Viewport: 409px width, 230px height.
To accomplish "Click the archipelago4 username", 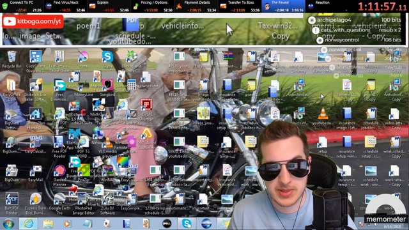I will 334,20.
